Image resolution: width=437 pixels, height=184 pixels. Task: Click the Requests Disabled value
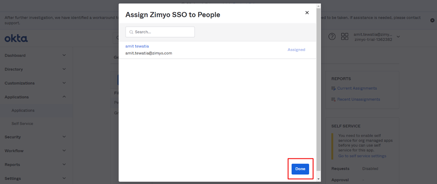pos(370,169)
